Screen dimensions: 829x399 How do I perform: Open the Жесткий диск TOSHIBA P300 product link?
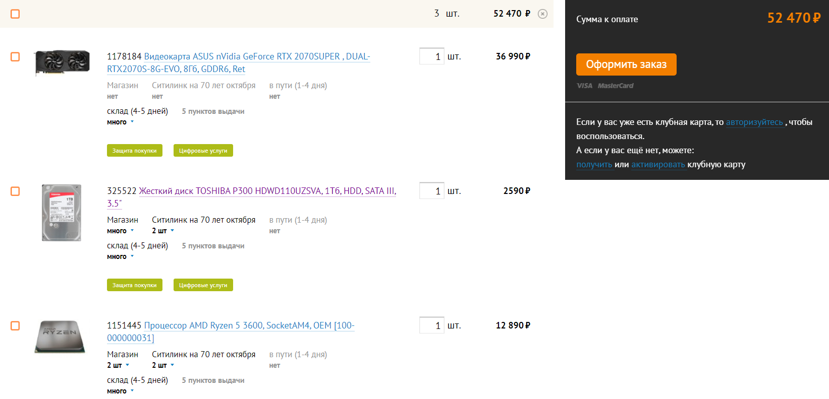click(267, 191)
